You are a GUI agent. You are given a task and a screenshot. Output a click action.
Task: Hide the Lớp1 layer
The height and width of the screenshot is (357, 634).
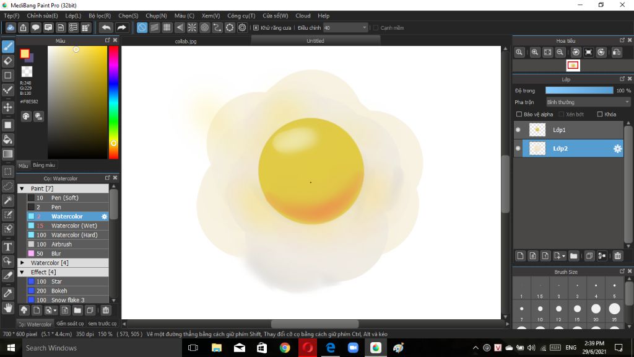(518, 130)
